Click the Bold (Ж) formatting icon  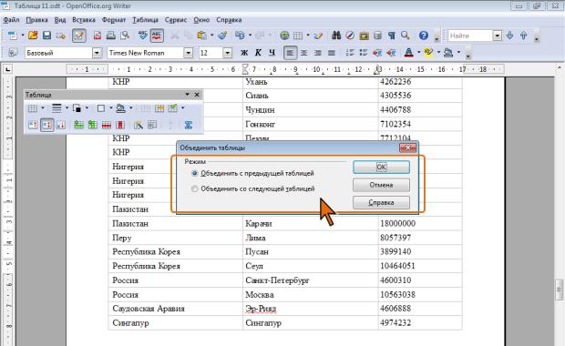click(244, 53)
